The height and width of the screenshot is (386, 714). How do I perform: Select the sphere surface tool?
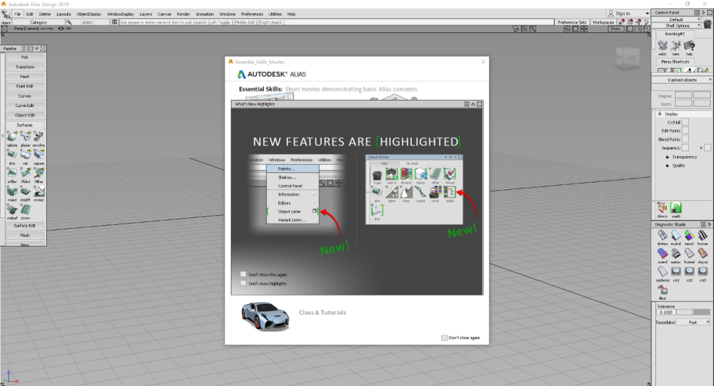tap(13, 137)
